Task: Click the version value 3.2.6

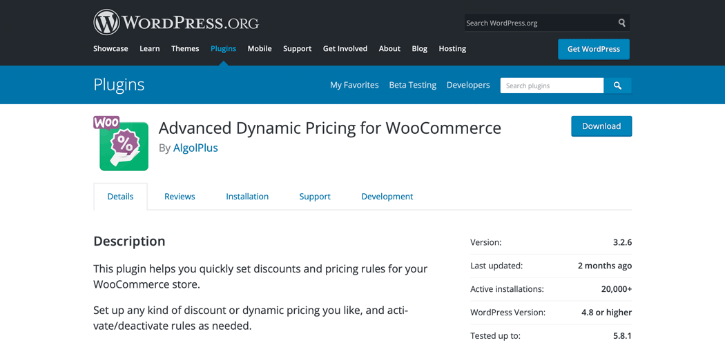Action: (x=622, y=242)
